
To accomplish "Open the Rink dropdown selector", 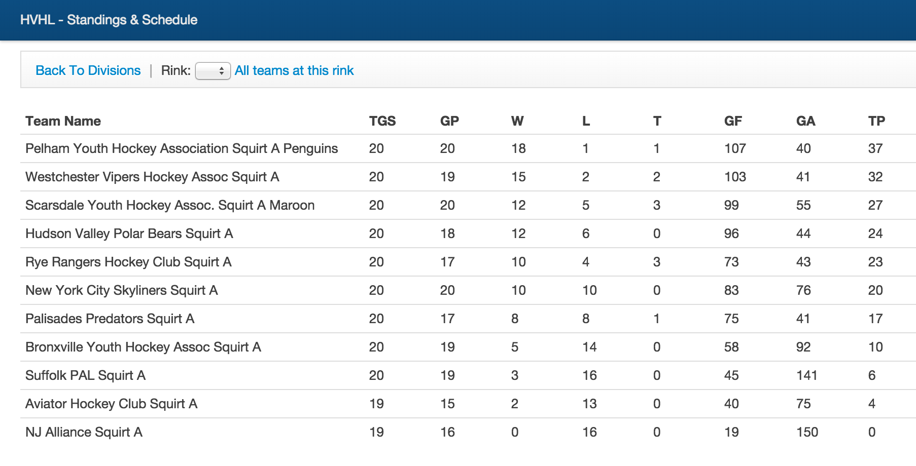I will 213,71.
